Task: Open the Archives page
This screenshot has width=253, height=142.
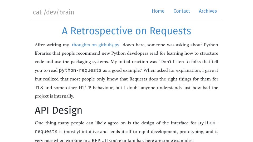Action: [208, 11]
